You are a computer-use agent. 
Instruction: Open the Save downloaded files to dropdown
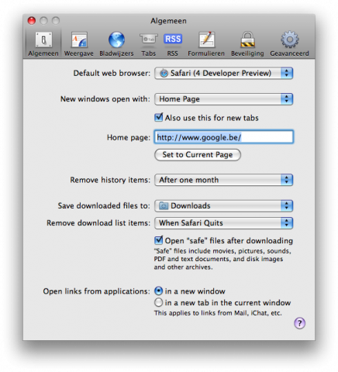[223, 205]
